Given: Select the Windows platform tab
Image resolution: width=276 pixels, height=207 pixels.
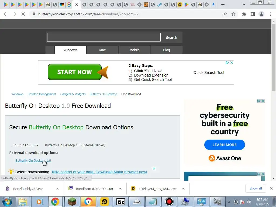Looking at the screenshot, I should click(70, 50).
